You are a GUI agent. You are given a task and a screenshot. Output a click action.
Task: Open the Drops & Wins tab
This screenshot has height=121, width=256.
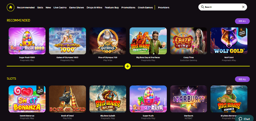coord(94,8)
